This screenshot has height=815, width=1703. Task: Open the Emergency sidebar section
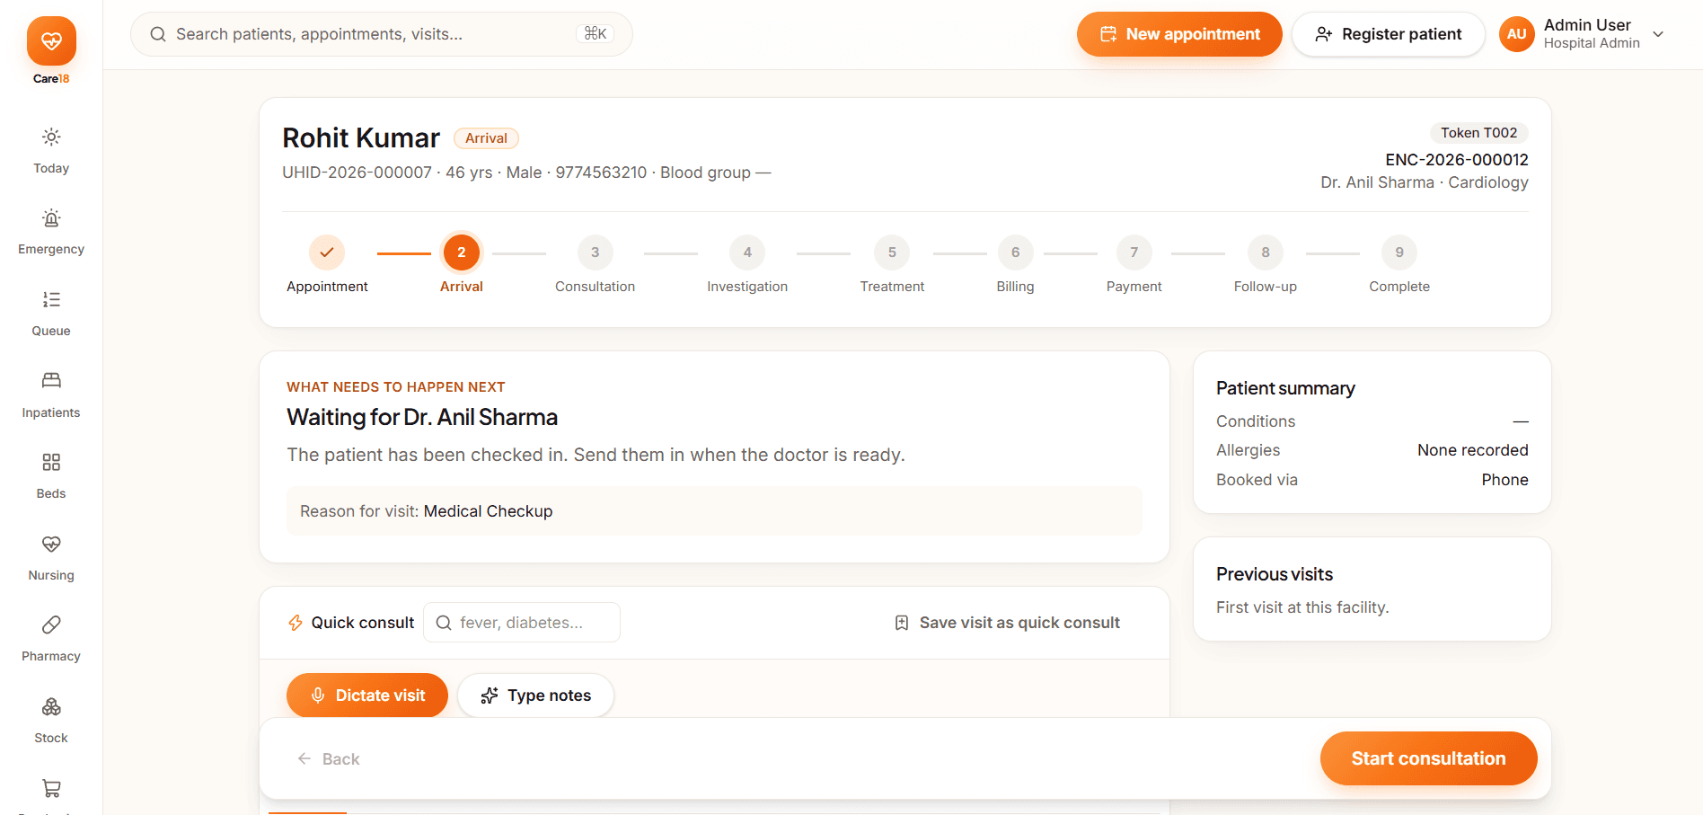coord(51,232)
